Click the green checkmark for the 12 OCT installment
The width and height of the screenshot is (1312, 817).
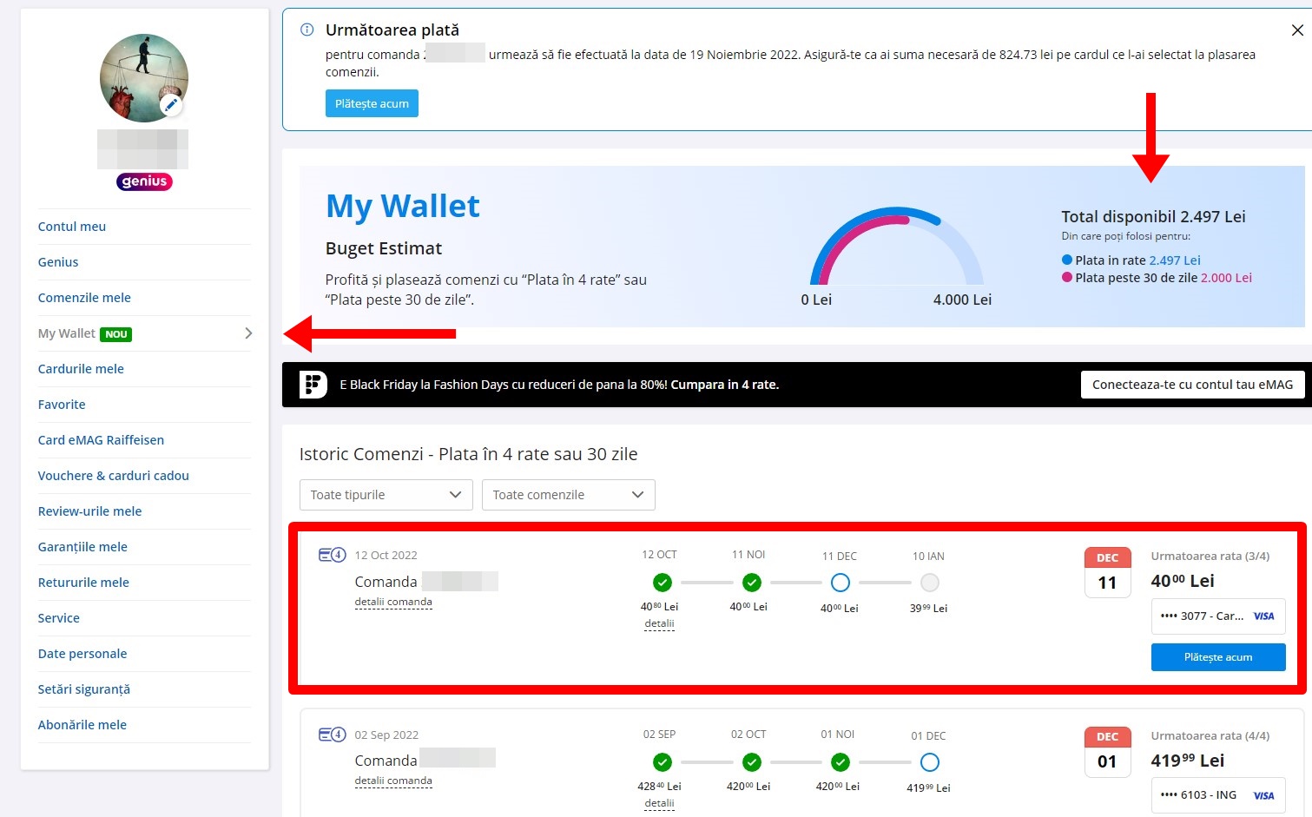[662, 583]
